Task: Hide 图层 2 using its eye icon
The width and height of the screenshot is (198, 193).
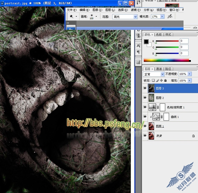Action: coord(145,98)
